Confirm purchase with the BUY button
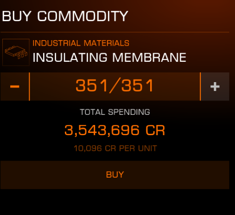The width and height of the screenshot is (235, 215). pos(115,175)
